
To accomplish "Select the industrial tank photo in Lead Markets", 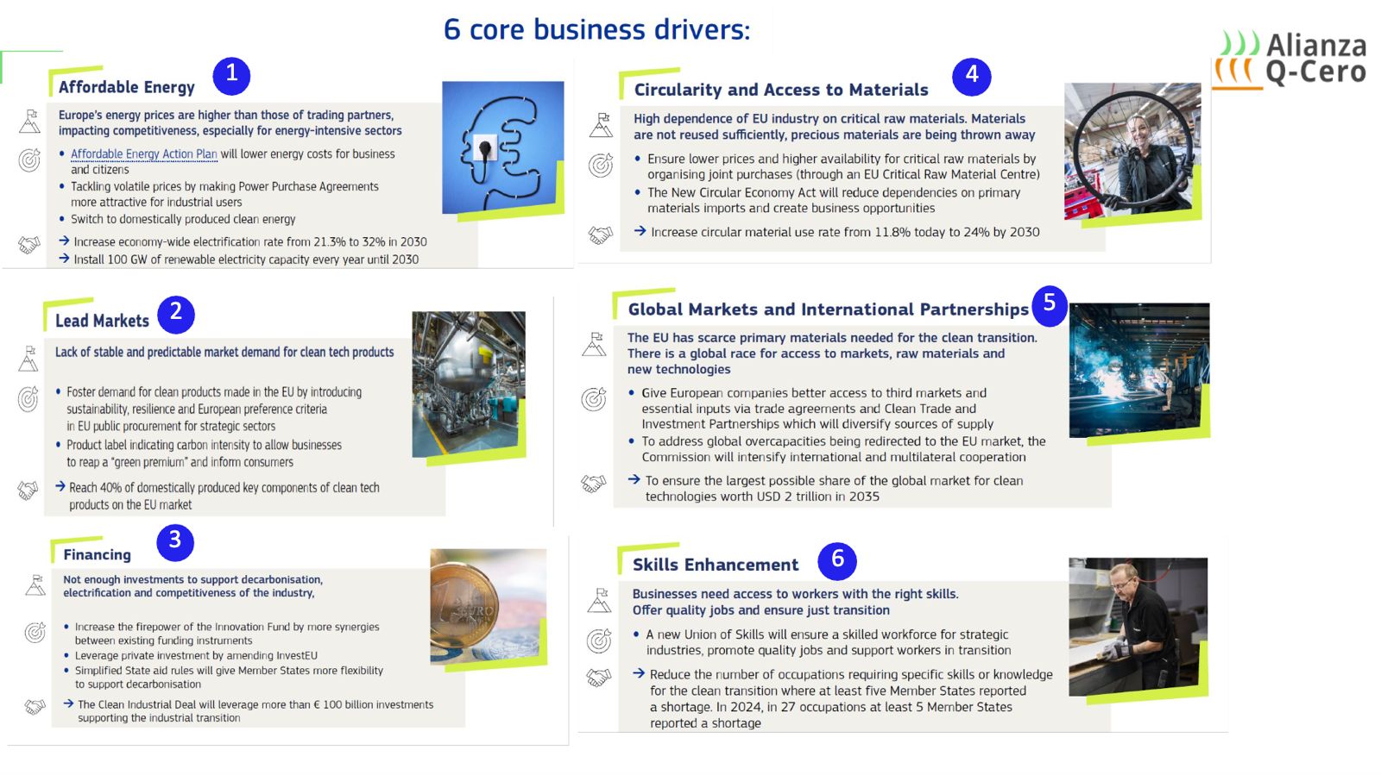I will 469,384.
